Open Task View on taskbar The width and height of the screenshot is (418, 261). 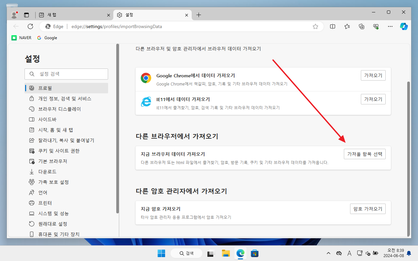211,253
